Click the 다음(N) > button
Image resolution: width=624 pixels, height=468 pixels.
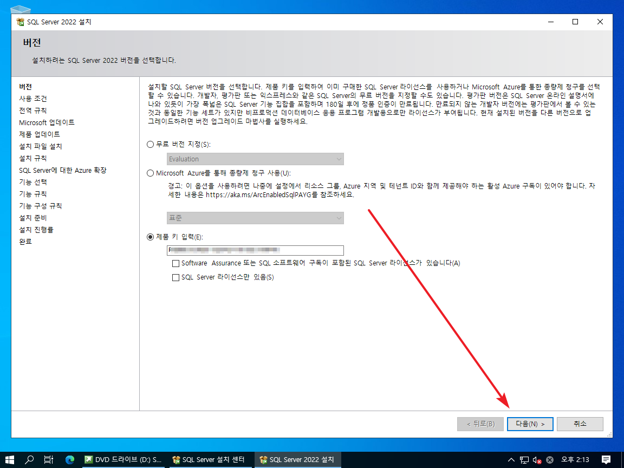click(530, 424)
